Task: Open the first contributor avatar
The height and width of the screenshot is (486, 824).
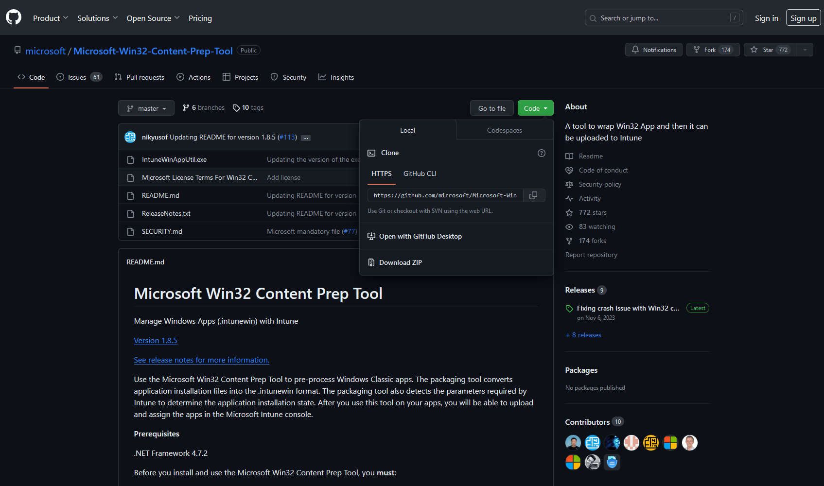Action: click(x=573, y=443)
